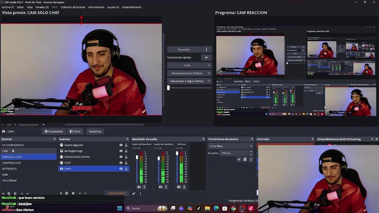Undock the Fuentes panel
This screenshot has width=379, height=213.
click(x=127, y=139)
